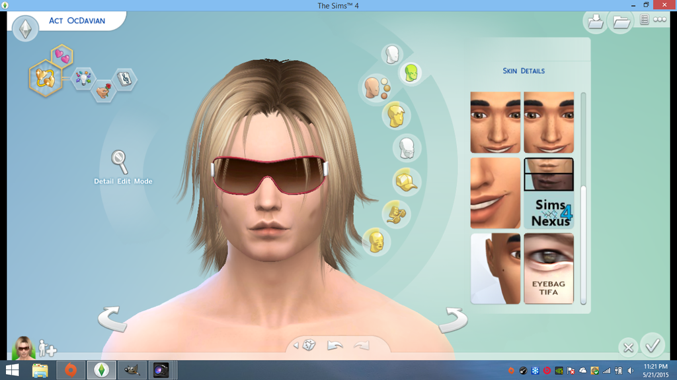Screen dimensions: 677x380
Task: Pick the lightbulb creative trait hexagon
Action: 83,78
